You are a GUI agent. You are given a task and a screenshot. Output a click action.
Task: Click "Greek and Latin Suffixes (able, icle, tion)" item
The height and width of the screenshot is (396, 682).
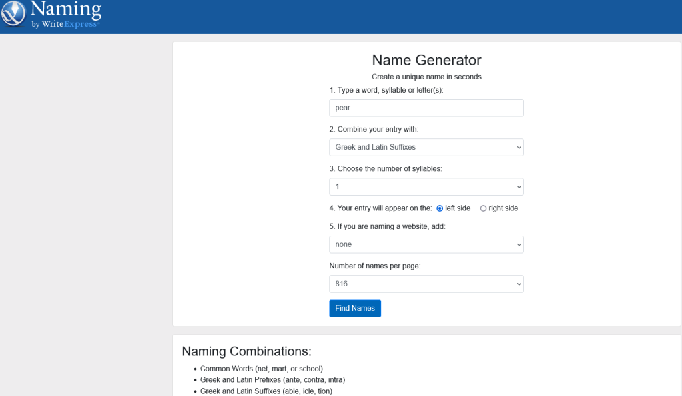pyautogui.click(x=266, y=391)
